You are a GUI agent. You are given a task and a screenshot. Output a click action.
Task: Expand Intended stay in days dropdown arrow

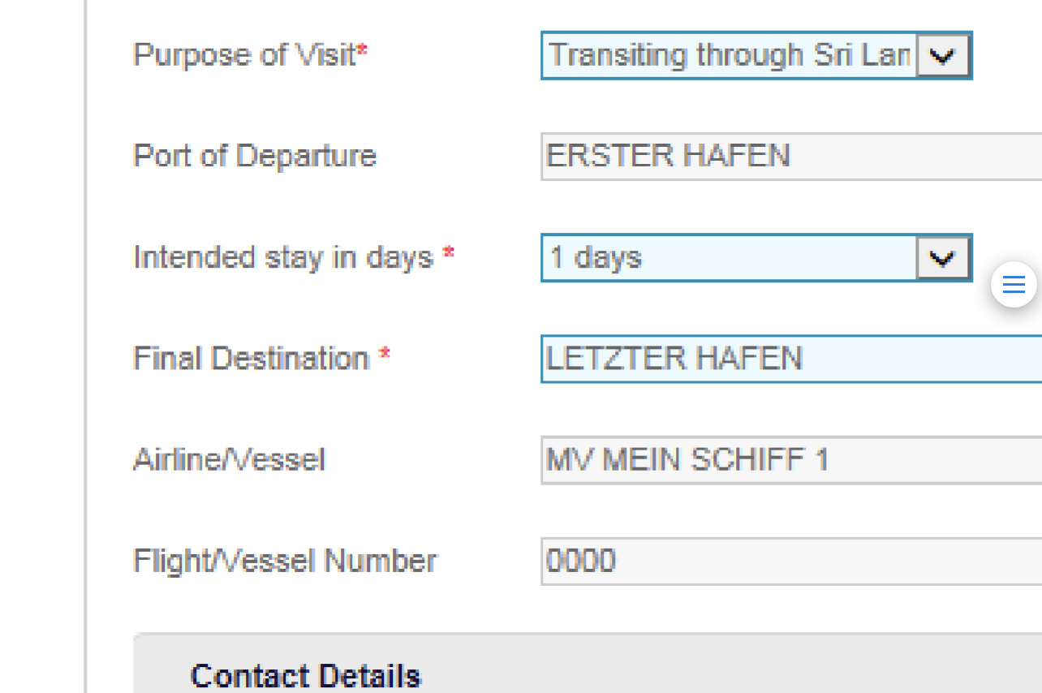point(943,258)
